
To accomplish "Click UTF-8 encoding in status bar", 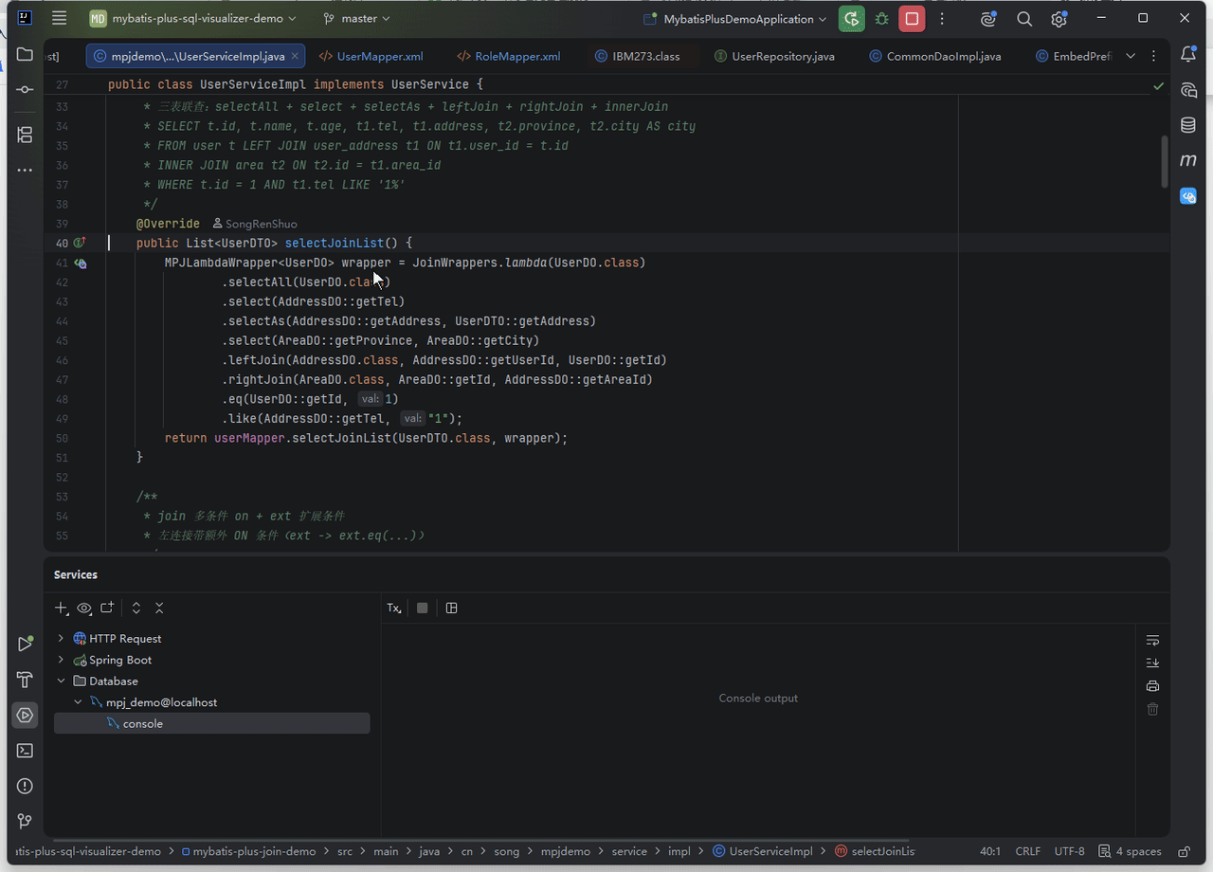I will (x=1069, y=851).
